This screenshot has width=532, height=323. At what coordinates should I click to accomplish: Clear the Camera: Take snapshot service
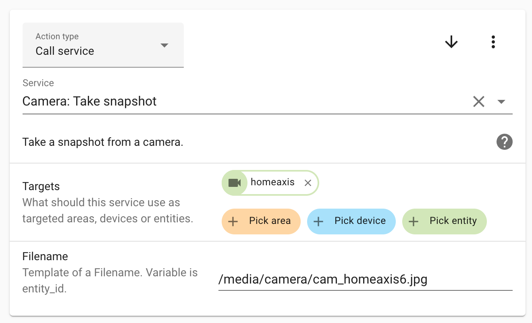[478, 101]
